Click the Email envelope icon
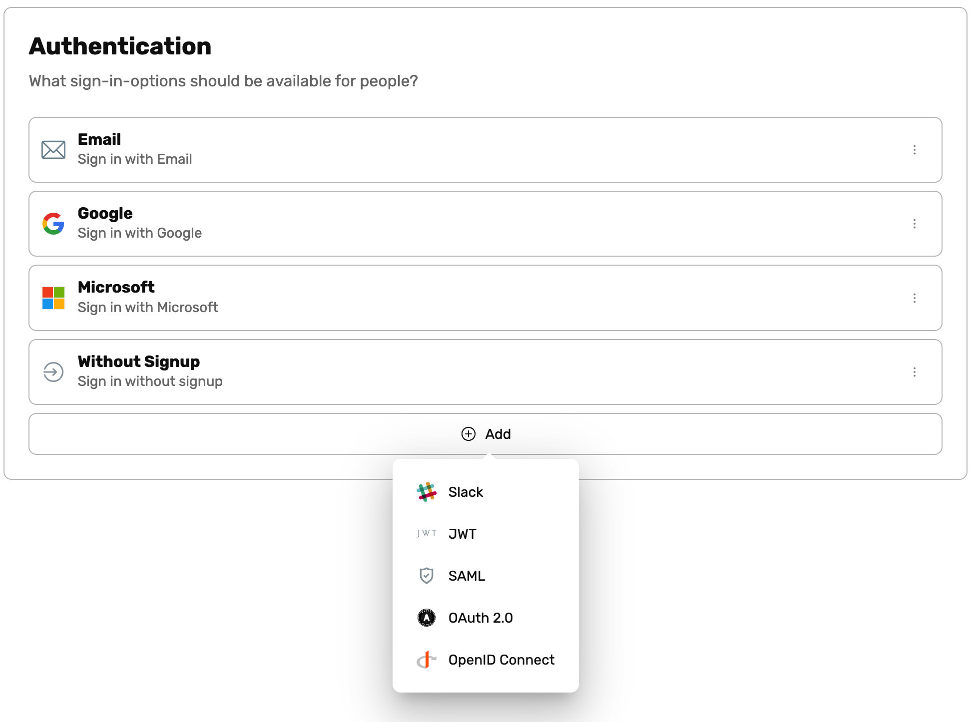Screen dimensions: 974x722 click(x=53, y=149)
